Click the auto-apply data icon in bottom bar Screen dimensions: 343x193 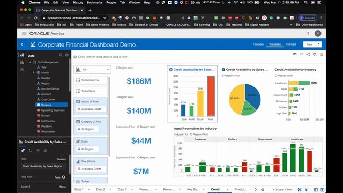pos(306,189)
